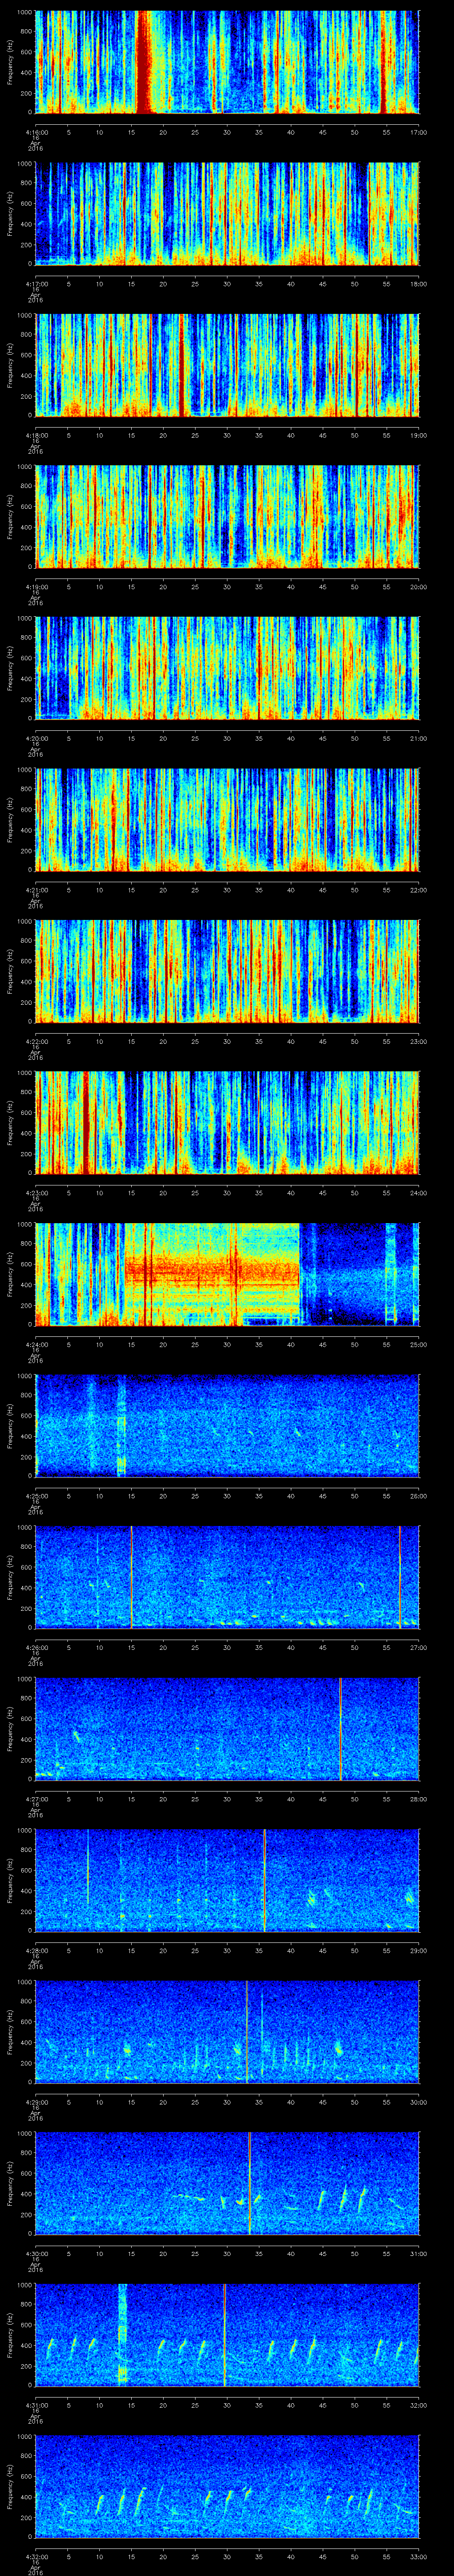The width and height of the screenshot is (454, 2576).
Task: Click Frequency (Hz) axis label of 4:16:00 panel
Action: click(11, 62)
